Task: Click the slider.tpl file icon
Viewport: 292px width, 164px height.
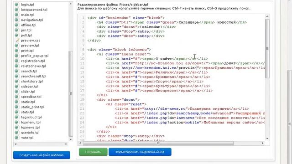Action: point(16,91)
